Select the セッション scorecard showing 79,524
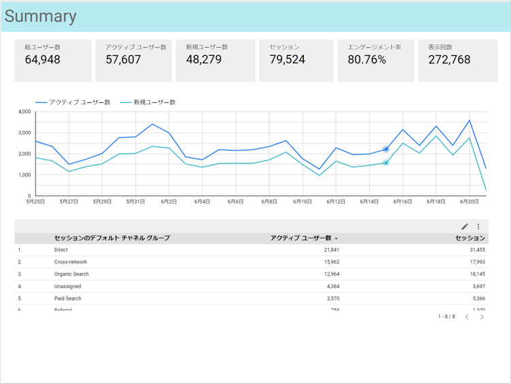 point(295,61)
